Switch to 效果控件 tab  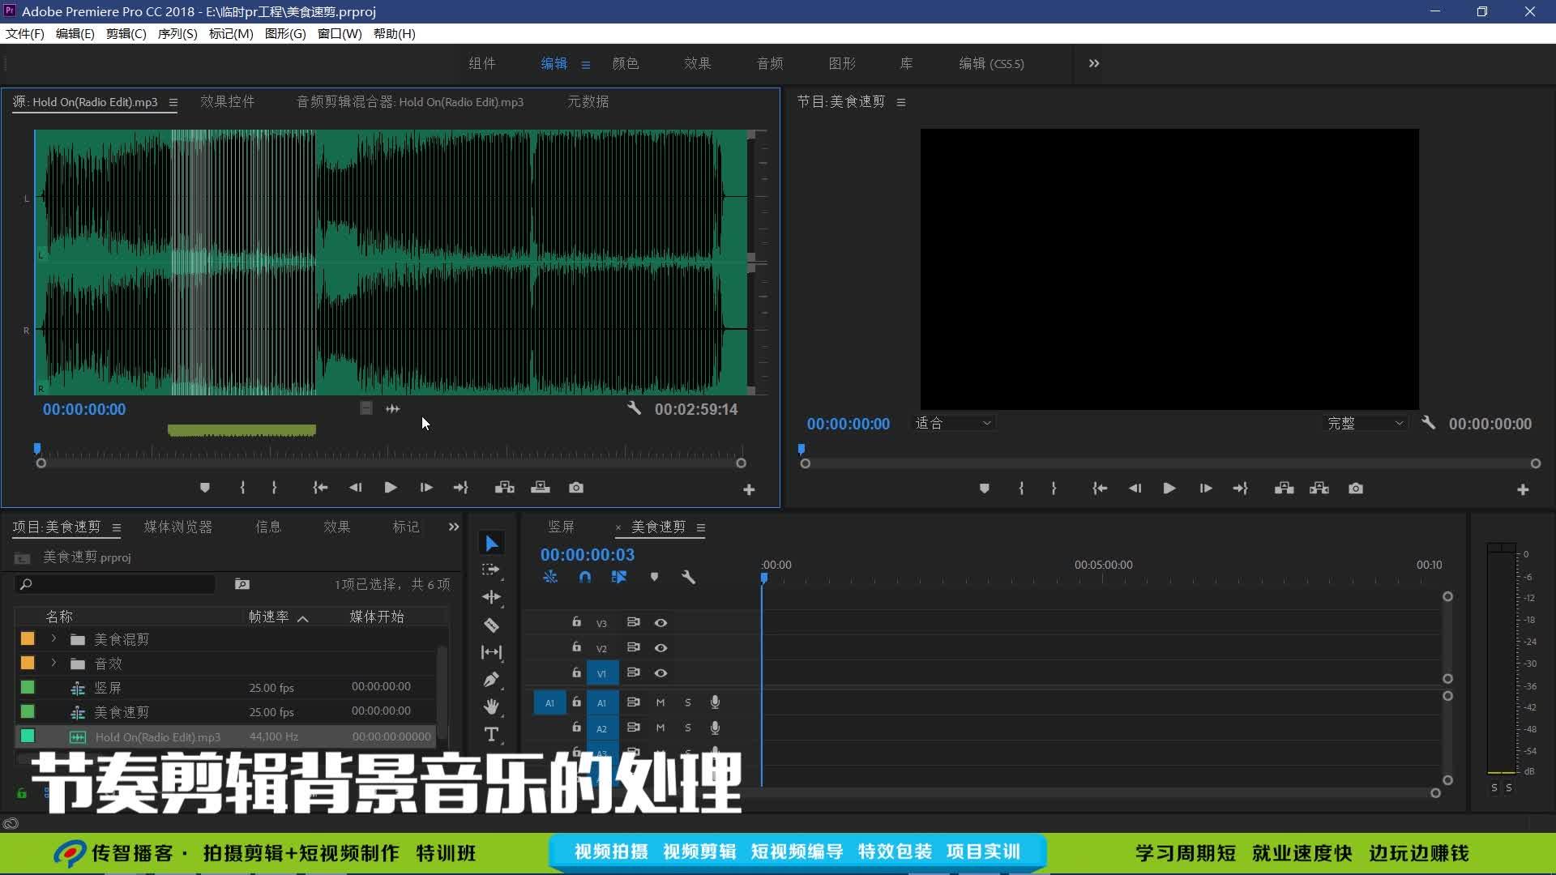228,101
